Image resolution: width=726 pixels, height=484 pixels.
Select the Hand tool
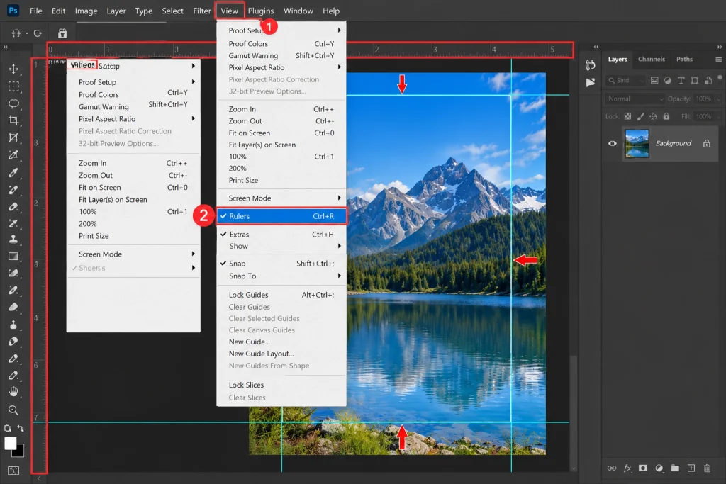tap(13, 392)
